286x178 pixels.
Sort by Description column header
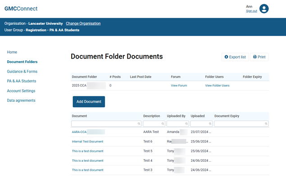pos(152,116)
